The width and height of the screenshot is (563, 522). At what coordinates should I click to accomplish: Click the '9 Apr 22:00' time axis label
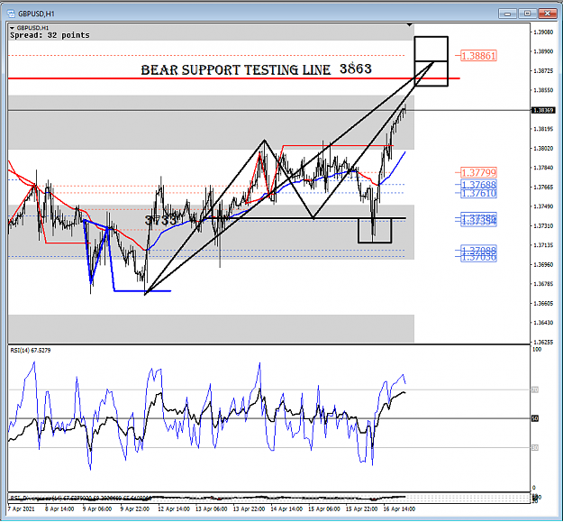point(135,509)
